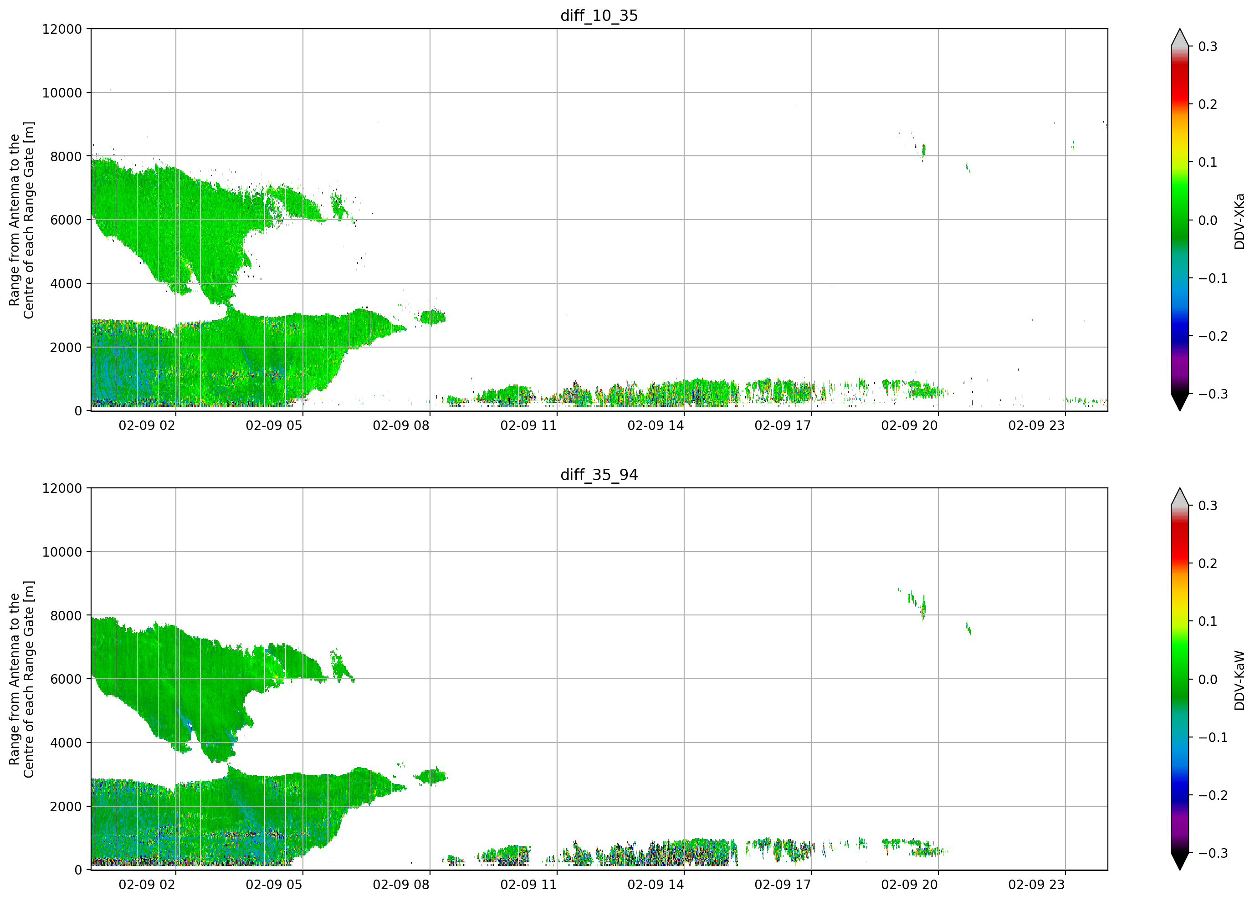Click the 4000 y-tick on the diff_35_94 plot
Screen dimensions: 1255x901
point(66,743)
